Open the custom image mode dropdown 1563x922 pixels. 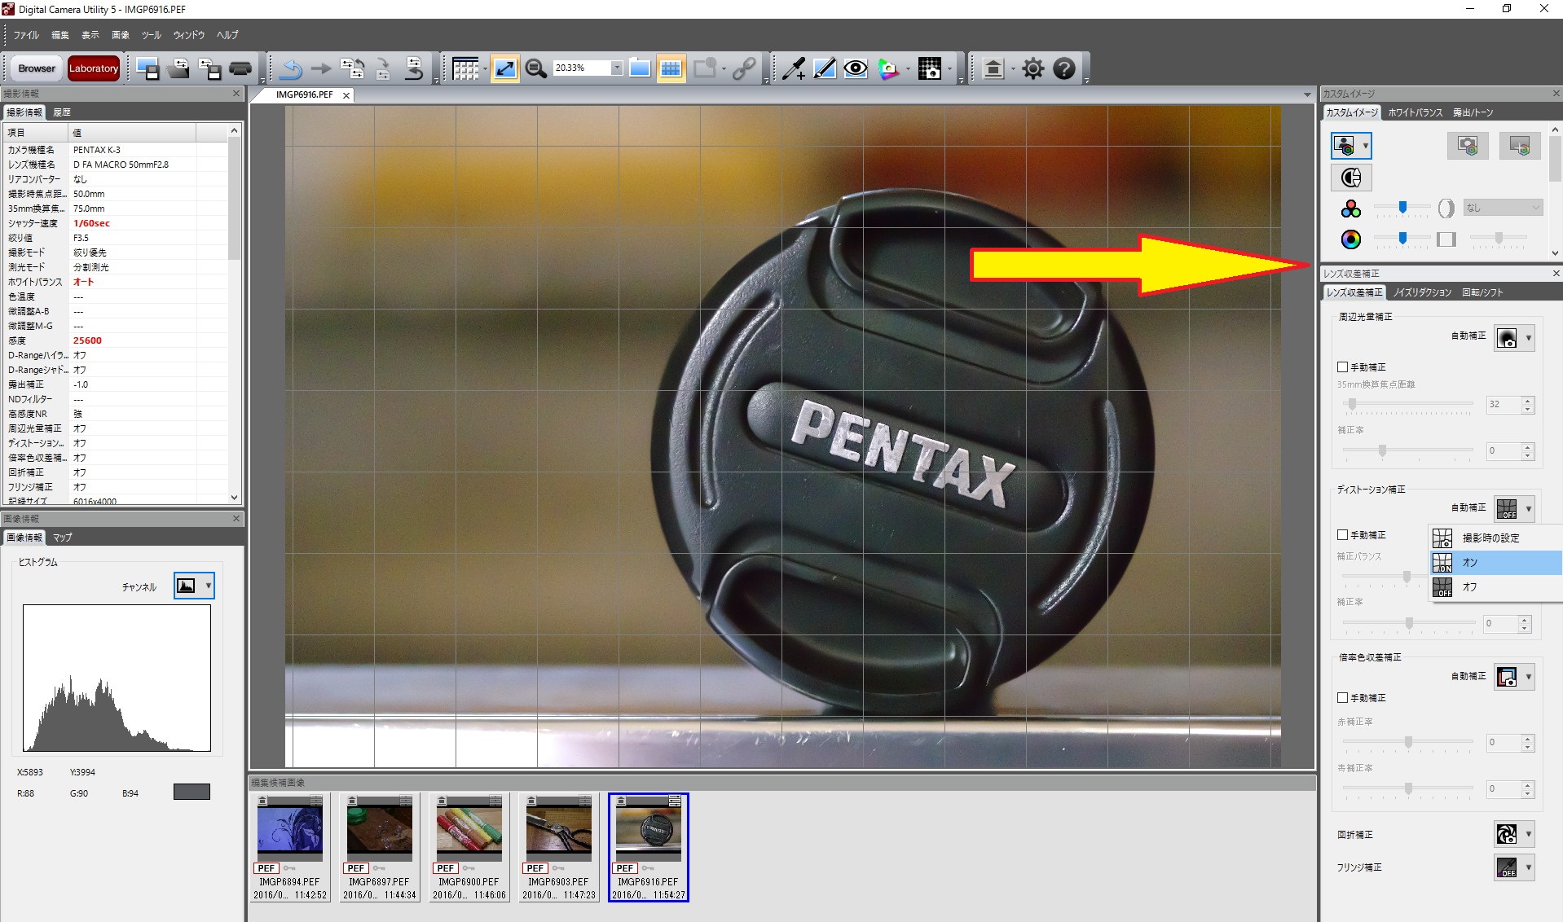pos(1351,146)
